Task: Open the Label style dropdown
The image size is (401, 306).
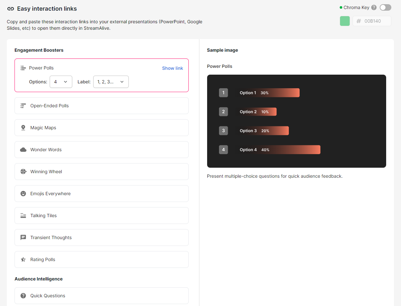Action: 111,82
